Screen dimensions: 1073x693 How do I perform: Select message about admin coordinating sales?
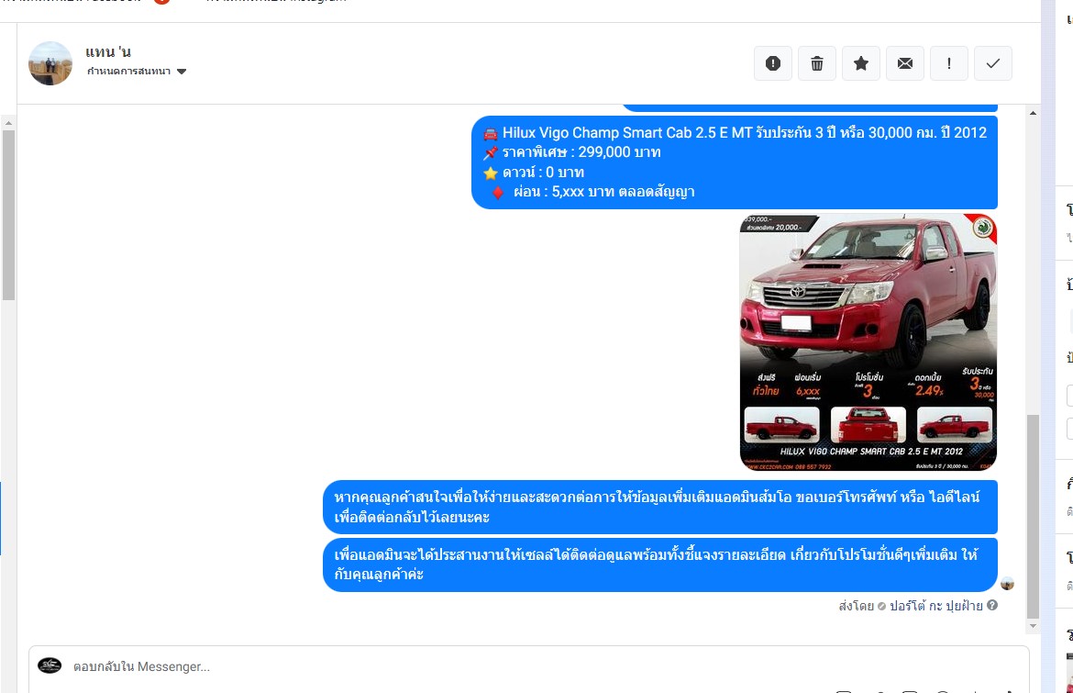coord(660,564)
